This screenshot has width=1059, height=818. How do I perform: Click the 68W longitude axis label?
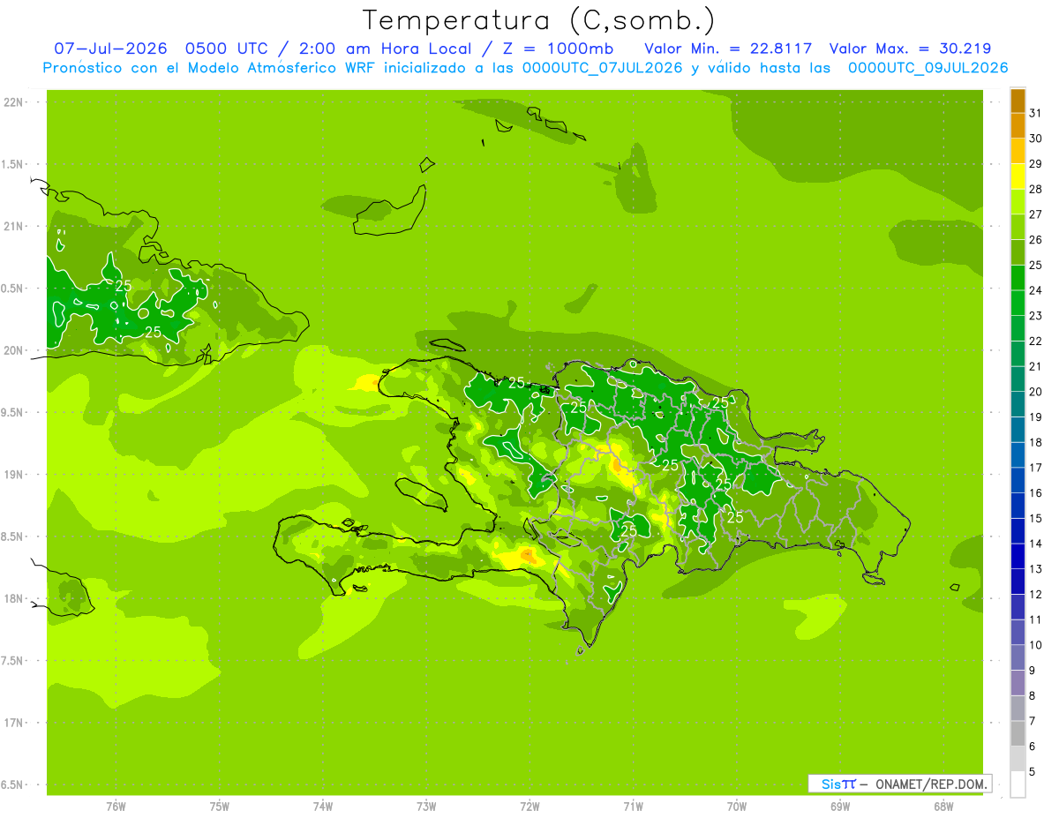[x=943, y=807]
